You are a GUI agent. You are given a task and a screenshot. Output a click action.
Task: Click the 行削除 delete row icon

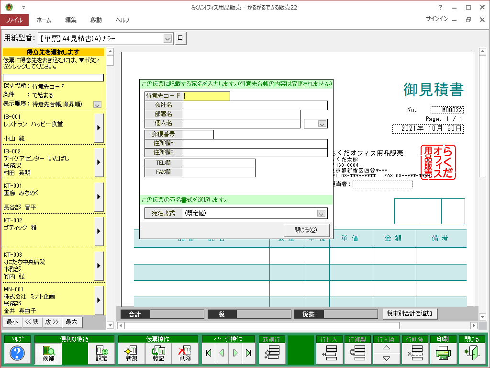pyautogui.click(x=415, y=353)
